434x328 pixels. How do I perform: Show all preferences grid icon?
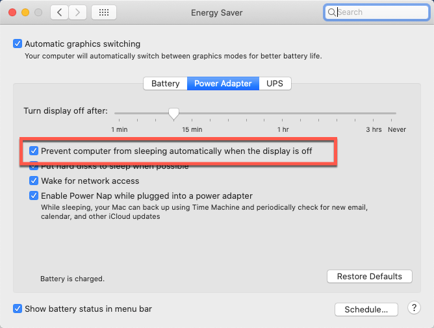point(104,12)
